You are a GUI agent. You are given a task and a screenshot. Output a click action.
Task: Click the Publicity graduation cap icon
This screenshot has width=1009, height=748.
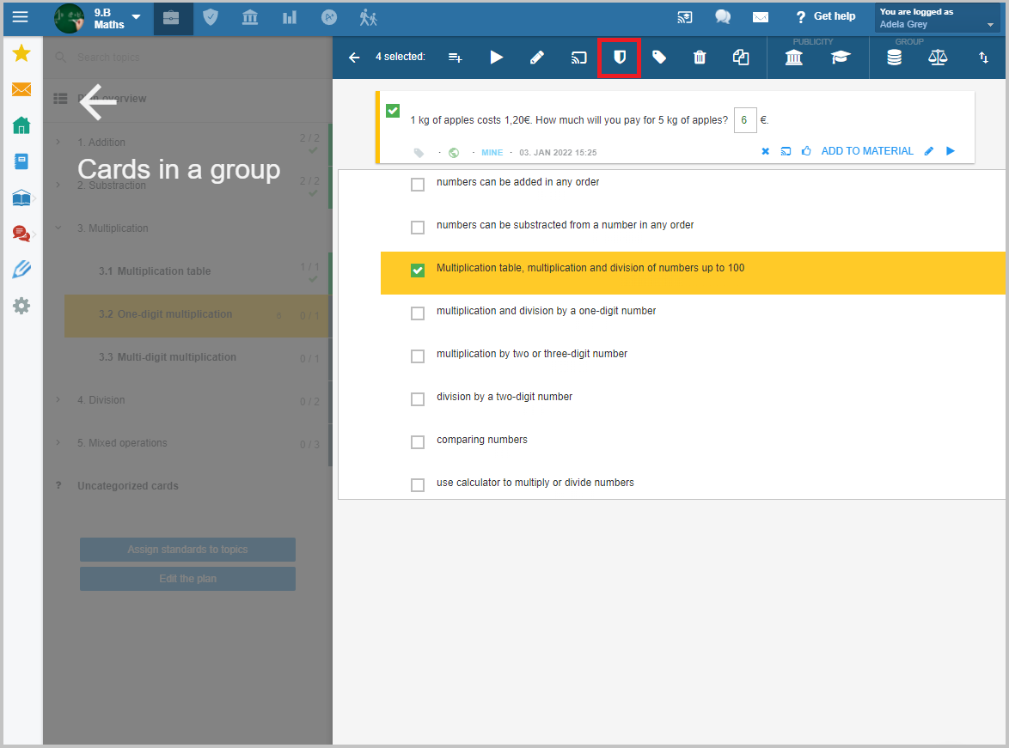pyautogui.click(x=841, y=58)
